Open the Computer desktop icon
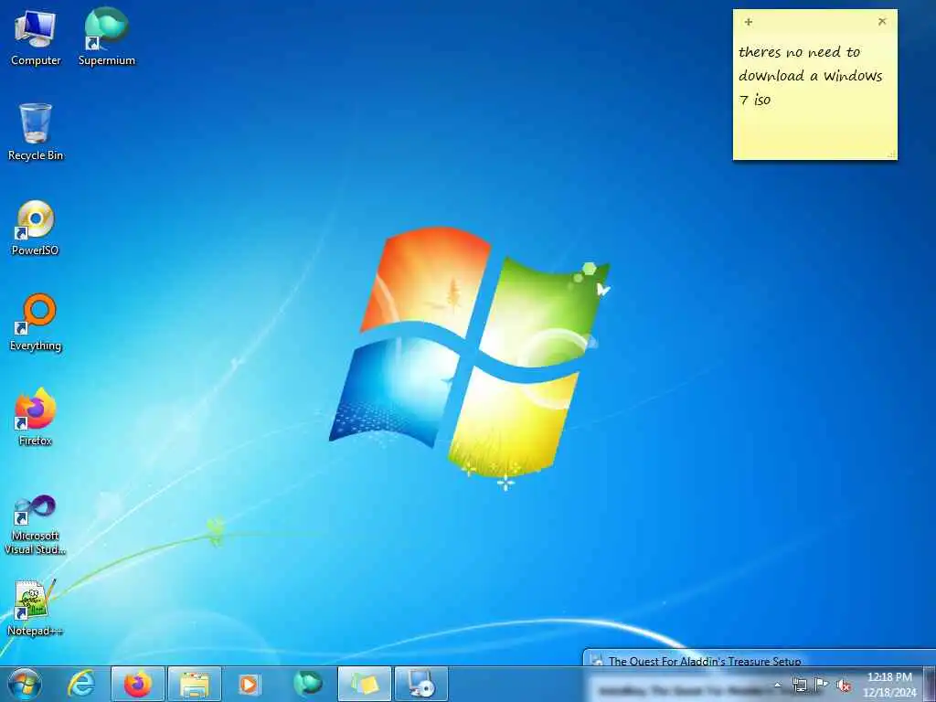Image resolution: width=936 pixels, height=702 pixels. point(36,38)
